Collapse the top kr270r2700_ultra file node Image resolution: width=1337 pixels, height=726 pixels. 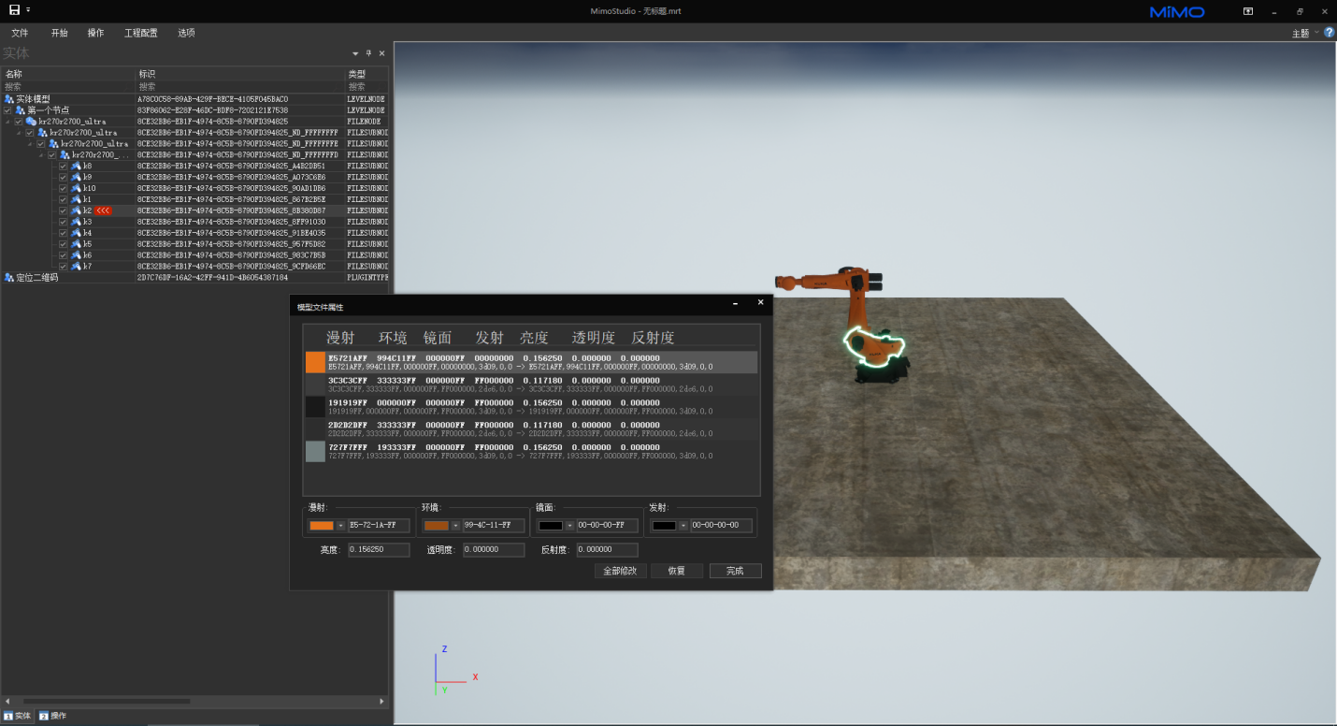point(7,122)
